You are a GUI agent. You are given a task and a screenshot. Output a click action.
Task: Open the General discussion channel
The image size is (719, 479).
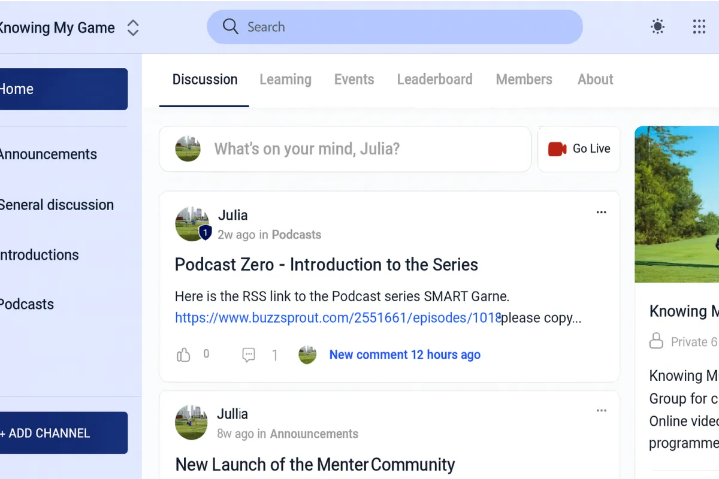(56, 205)
